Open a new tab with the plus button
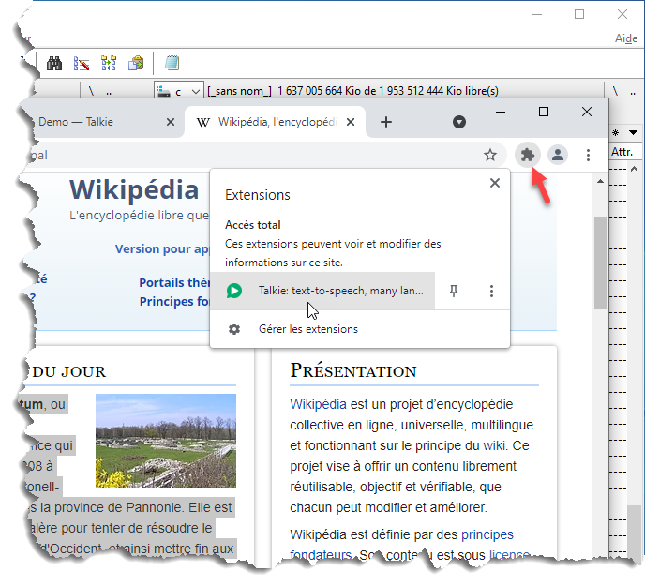645x587 pixels. (x=385, y=122)
